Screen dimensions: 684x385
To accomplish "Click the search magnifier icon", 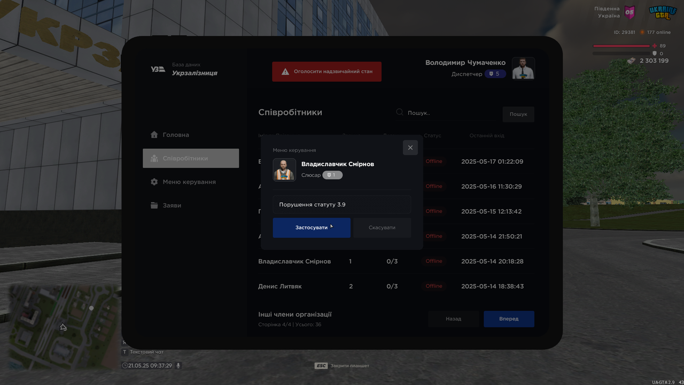I will click(x=400, y=112).
